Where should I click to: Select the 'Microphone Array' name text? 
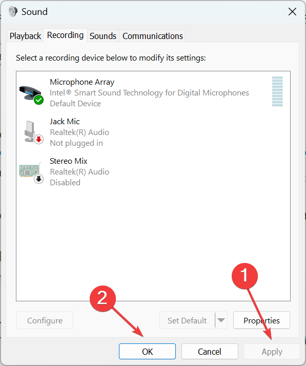click(82, 82)
